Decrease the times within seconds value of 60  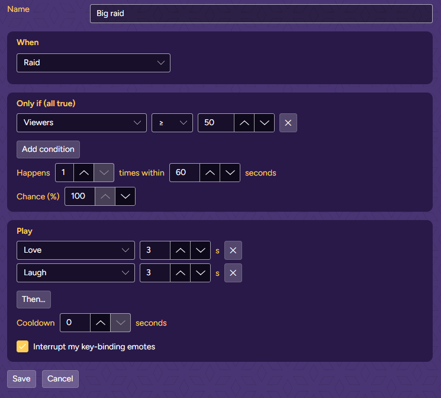(x=230, y=173)
